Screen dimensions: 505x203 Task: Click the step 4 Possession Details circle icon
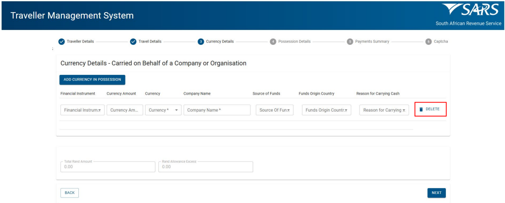(x=273, y=42)
